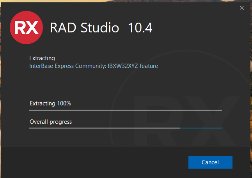252x178 pixels.
Task: Close the installer window with X
Action: (242, 8)
